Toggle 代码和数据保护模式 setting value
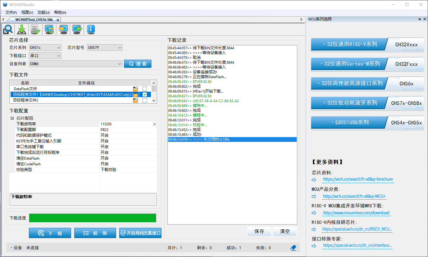The image size is (428, 257). [x=128, y=135]
